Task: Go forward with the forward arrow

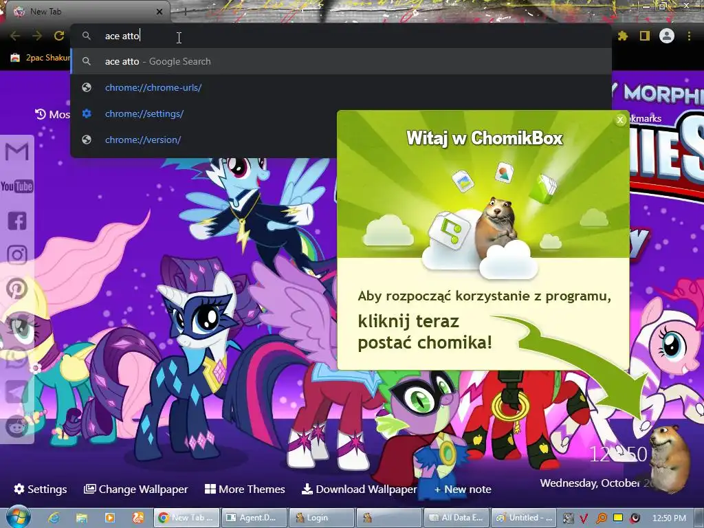Action: (37, 36)
